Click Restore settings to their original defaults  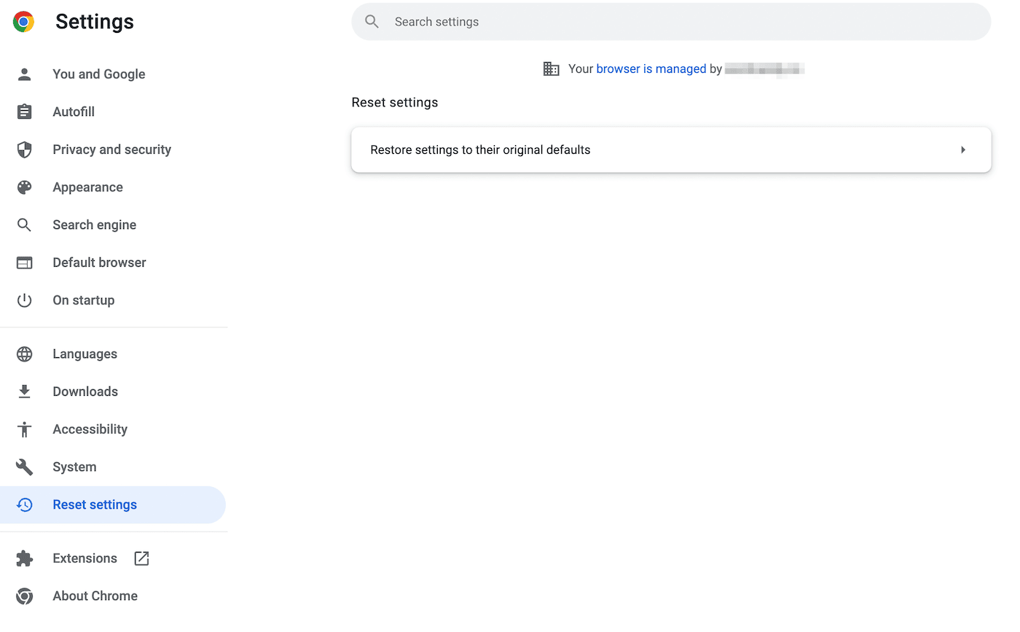tap(480, 149)
